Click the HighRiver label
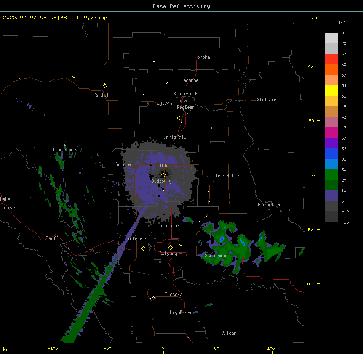363x354 pixels. (181, 312)
